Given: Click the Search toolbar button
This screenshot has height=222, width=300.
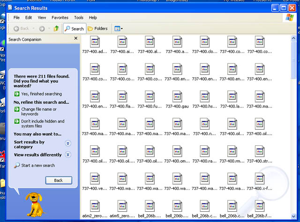Looking at the screenshot, I should click(x=74, y=29).
